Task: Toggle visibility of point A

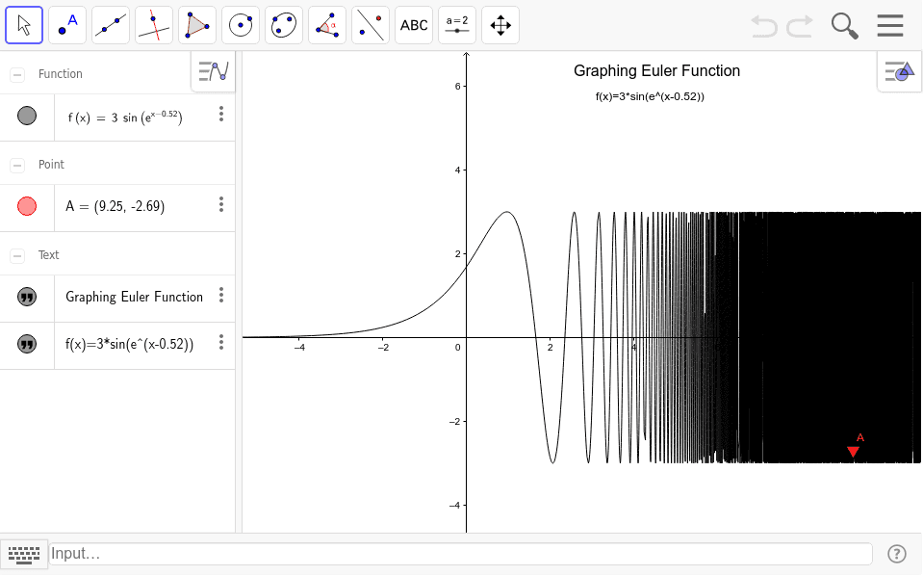Action: point(27,206)
